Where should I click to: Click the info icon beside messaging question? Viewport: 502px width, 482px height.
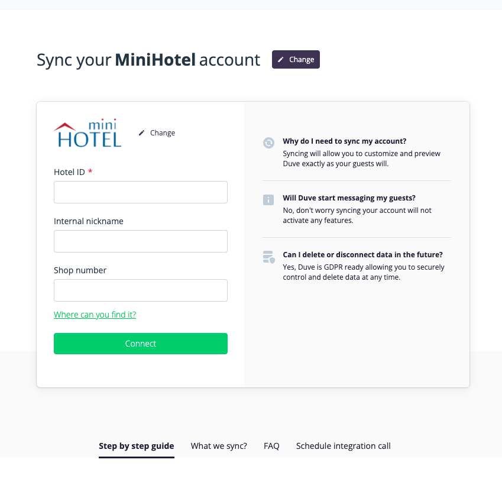point(268,199)
